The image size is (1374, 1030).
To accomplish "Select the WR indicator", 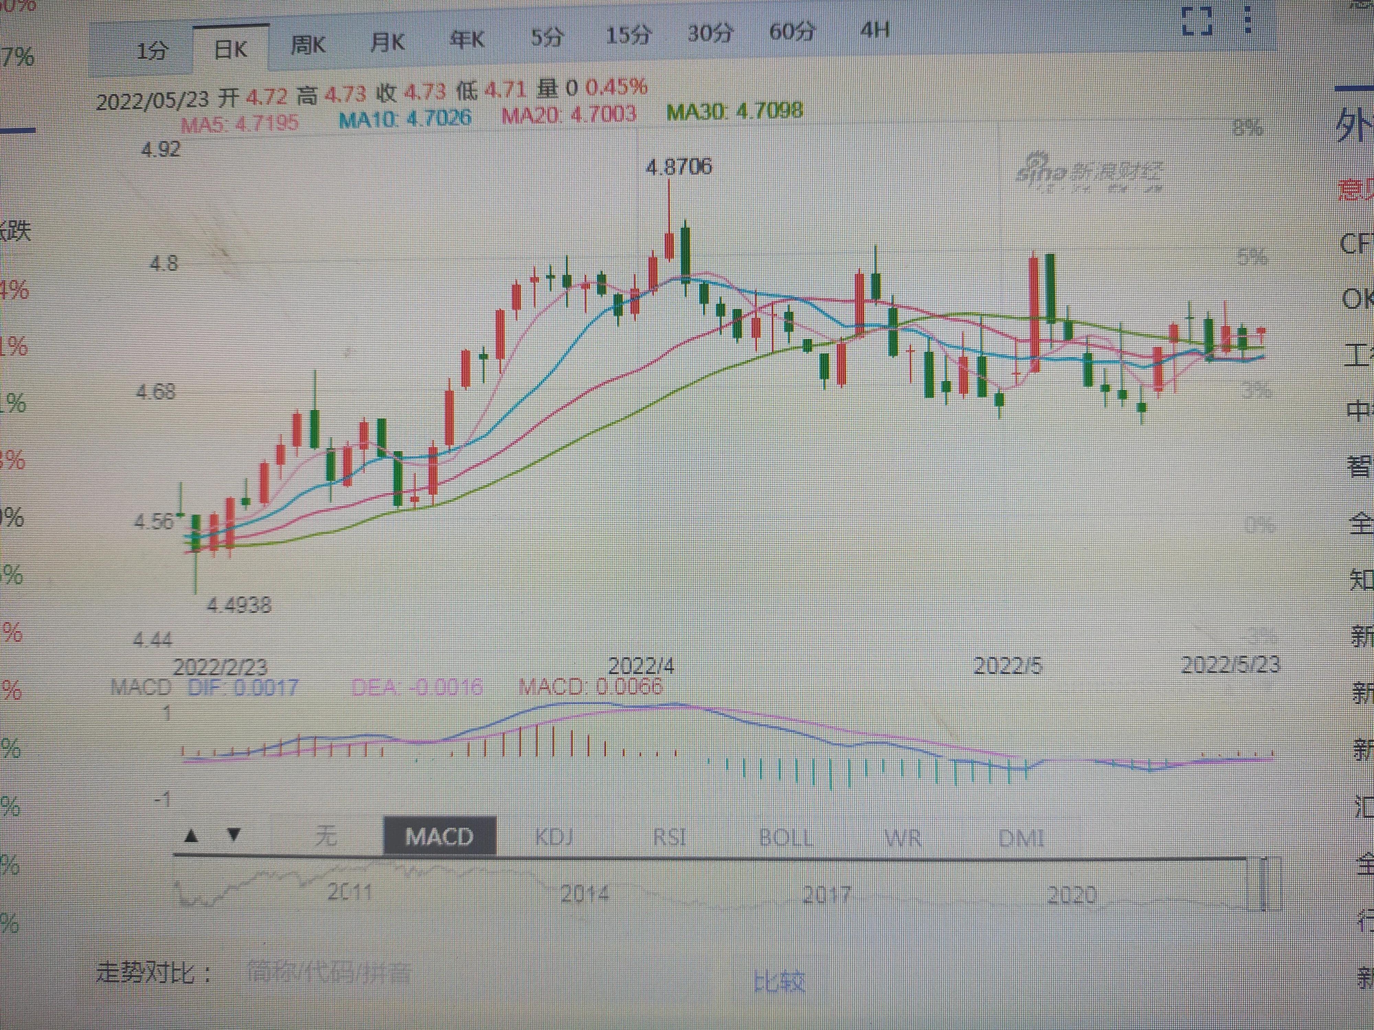I will pos(903,839).
